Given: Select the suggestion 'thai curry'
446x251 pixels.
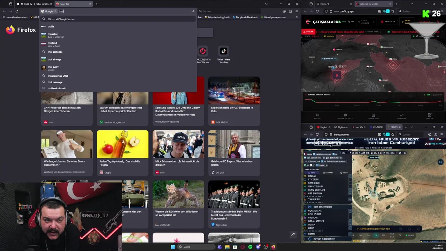Looking at the screenshot, I should [118, 68].
